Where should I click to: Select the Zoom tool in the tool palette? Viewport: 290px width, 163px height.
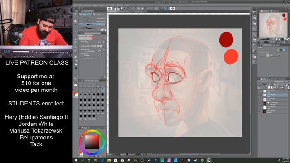coord(76,14)
